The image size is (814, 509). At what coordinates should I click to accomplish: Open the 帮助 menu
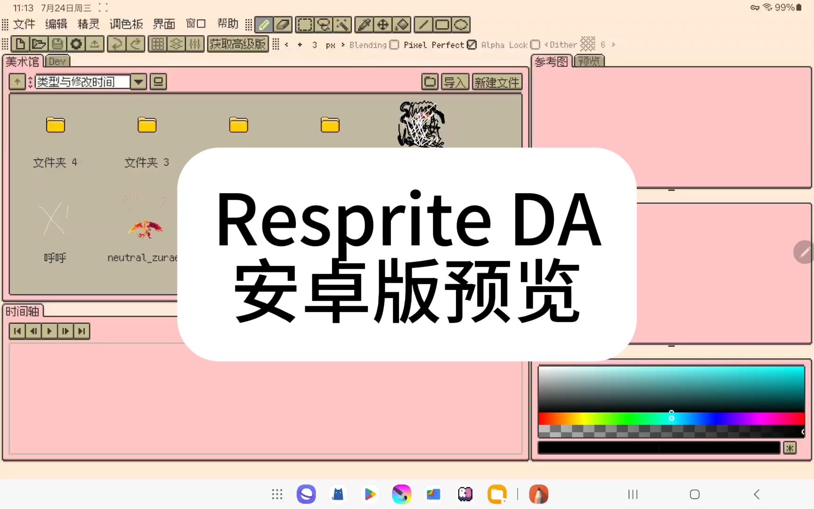click(x=228, y=24)
